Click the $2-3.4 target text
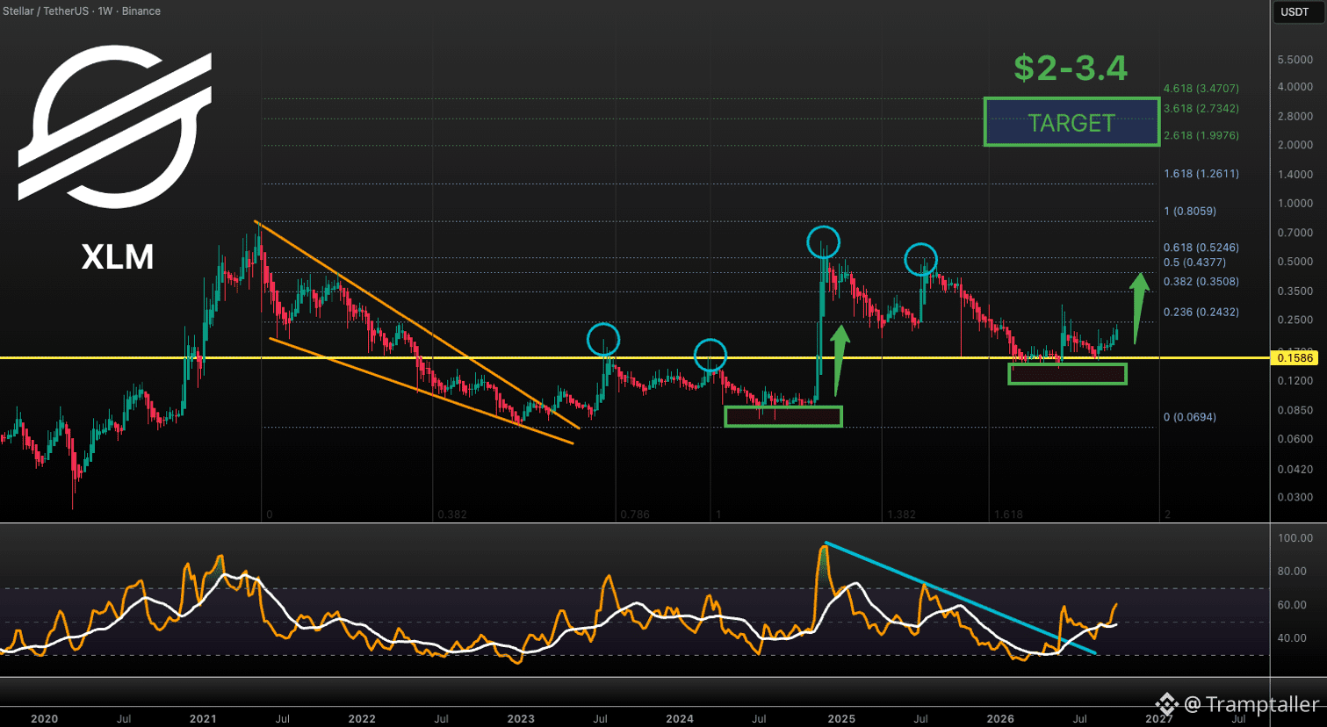The height and width of the screenshot is (727, 1327). (x=1071, y=68)
